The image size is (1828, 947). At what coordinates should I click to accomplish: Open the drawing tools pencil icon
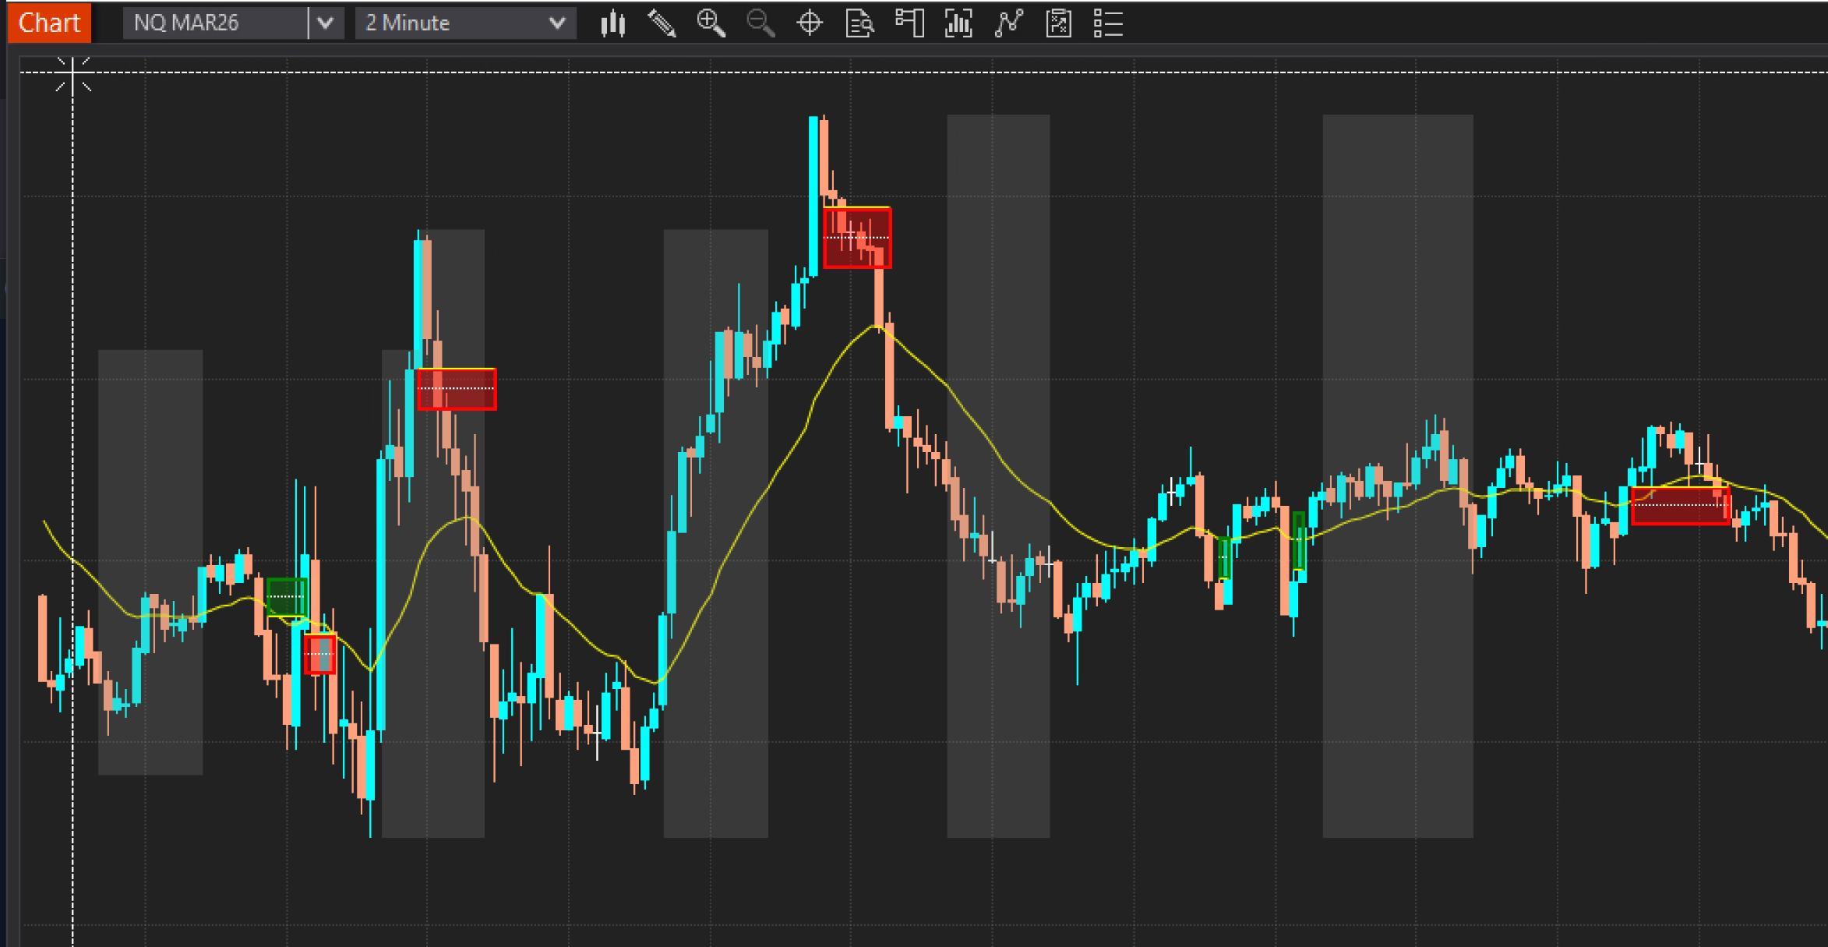tap(662, 23)
